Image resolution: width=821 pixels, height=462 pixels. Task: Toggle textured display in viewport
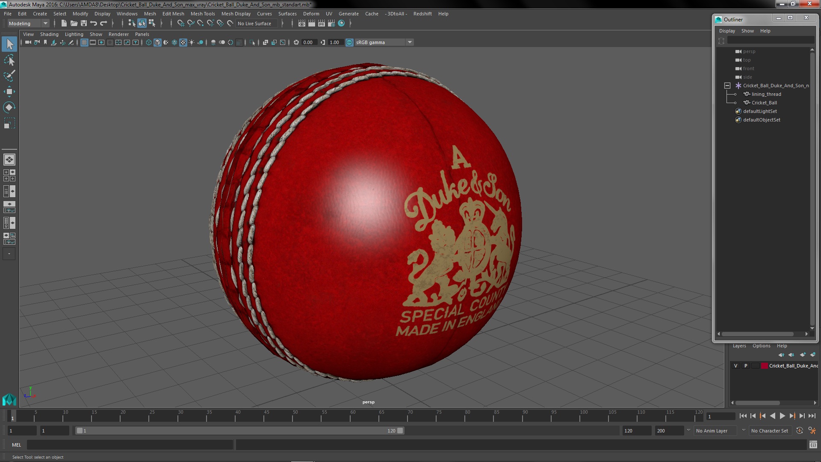coord(183,42)
